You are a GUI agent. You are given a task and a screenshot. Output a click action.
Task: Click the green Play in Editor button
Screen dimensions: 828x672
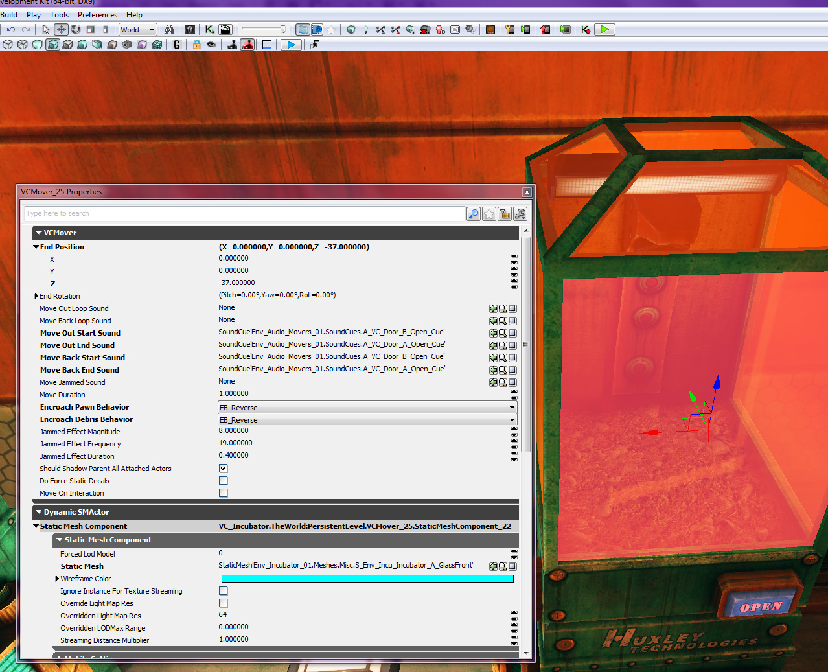[x=604, y=29]
